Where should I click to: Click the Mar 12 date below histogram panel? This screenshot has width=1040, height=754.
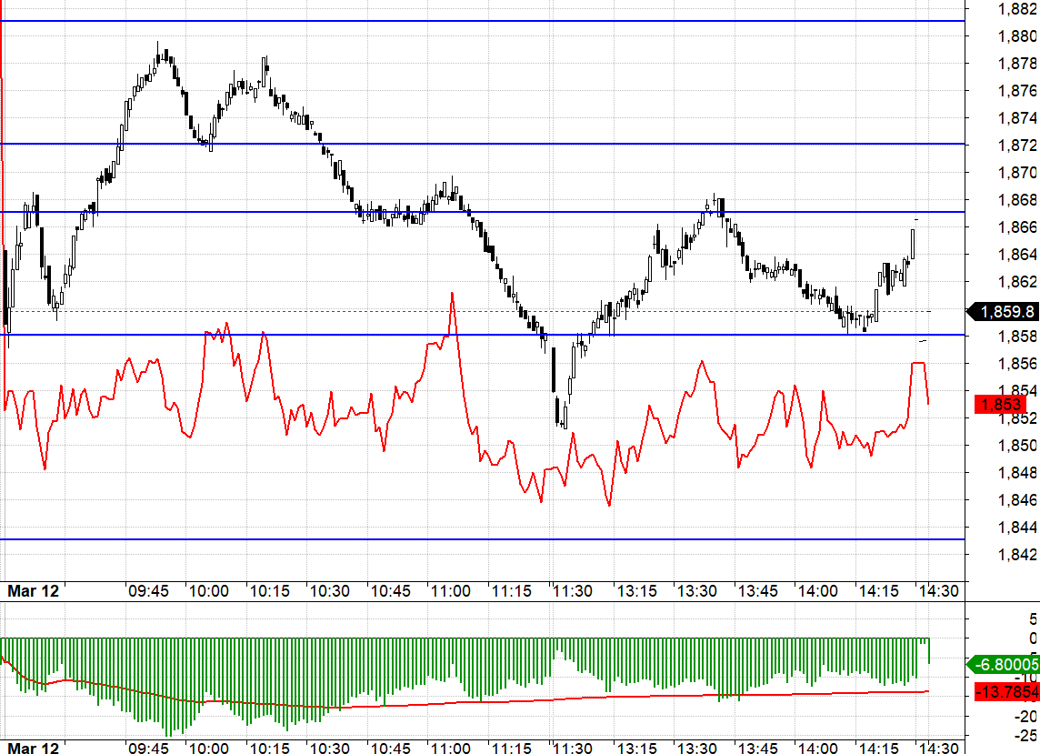tap(34, 747)
